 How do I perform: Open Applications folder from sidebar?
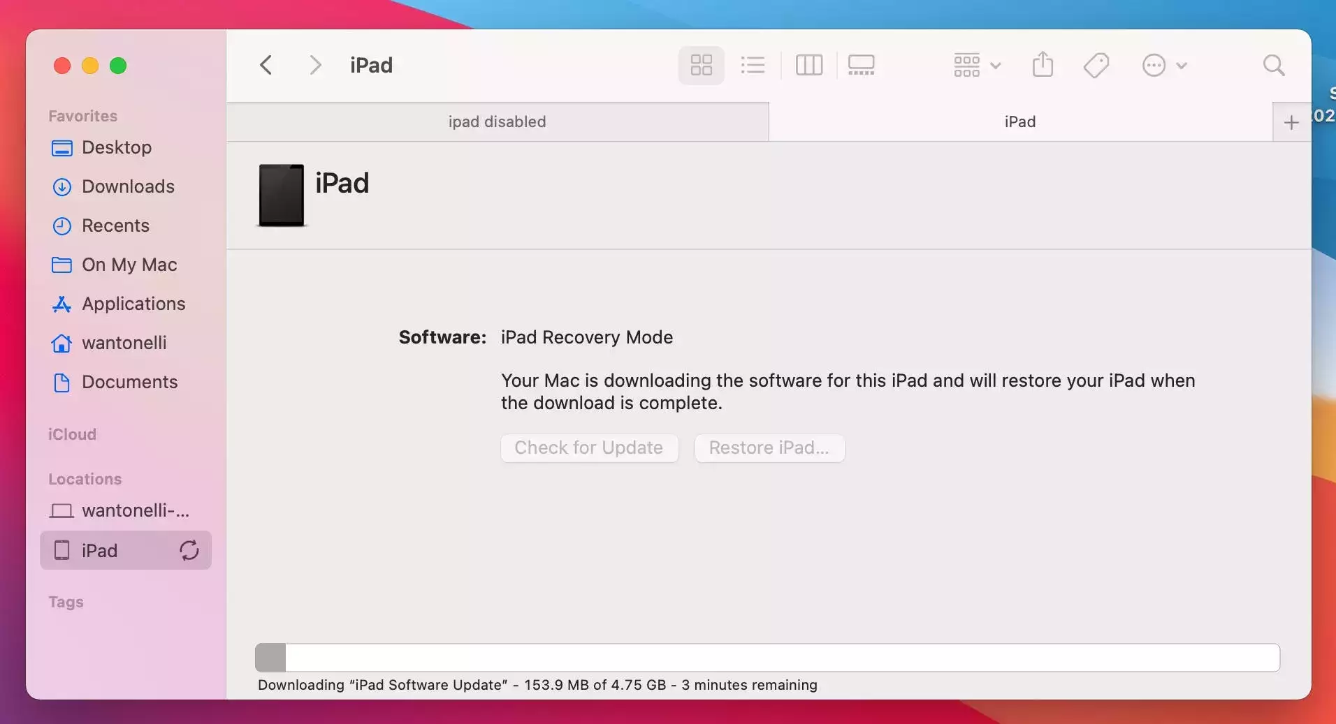tap(133, 304)
